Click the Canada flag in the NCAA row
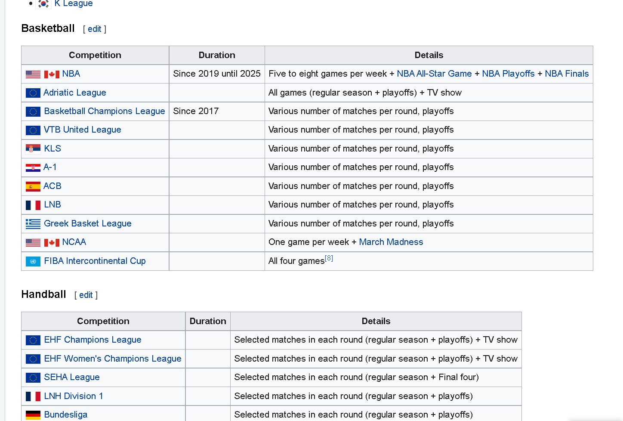623x421 pixels. coord(52,243)
